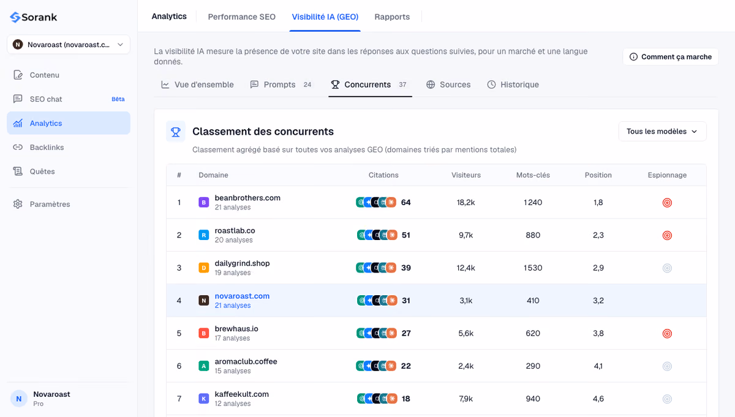
Task: Open the Sources sub-tab
Action: [x=448, y=85]
